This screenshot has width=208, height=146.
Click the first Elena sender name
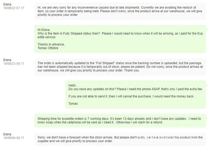coord(7,4)
